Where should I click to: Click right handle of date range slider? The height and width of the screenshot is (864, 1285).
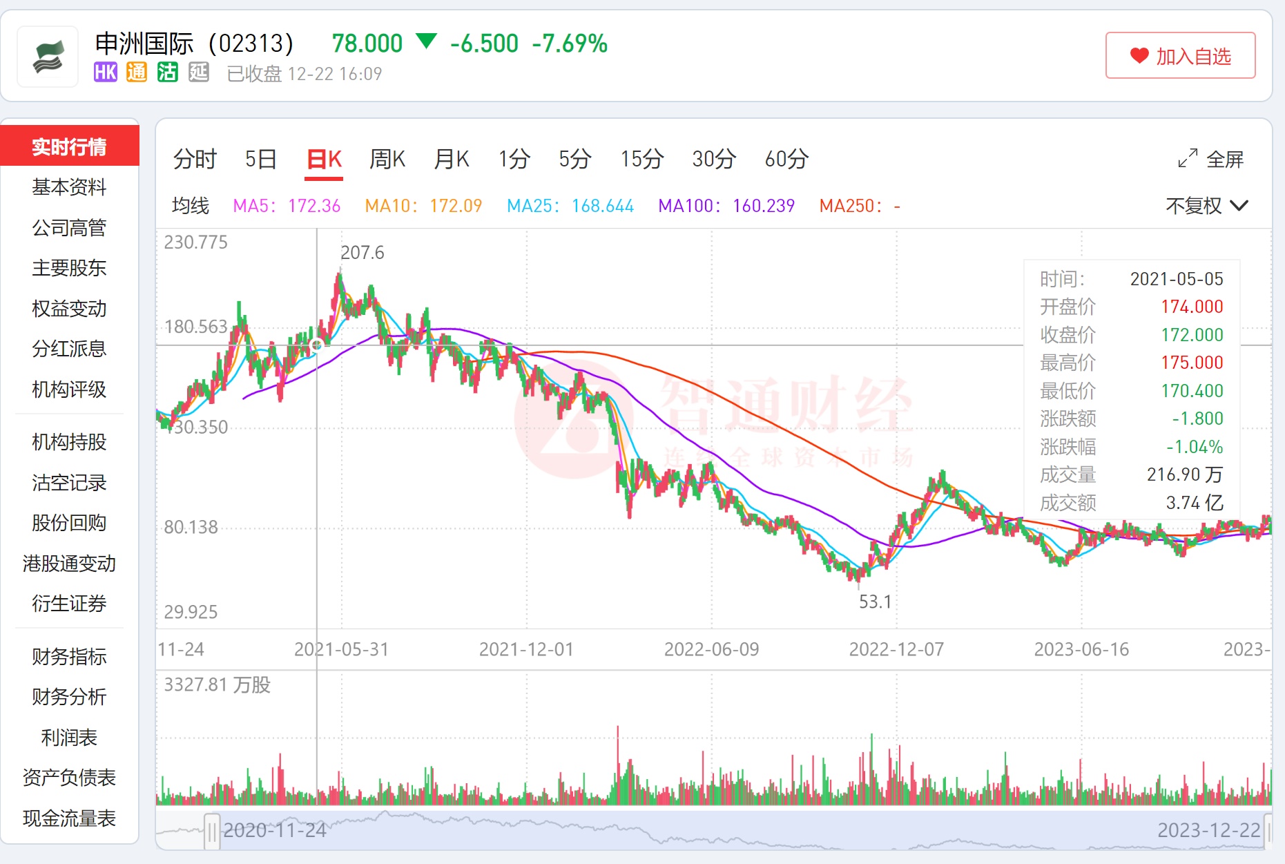click(x=1268, y=830)
